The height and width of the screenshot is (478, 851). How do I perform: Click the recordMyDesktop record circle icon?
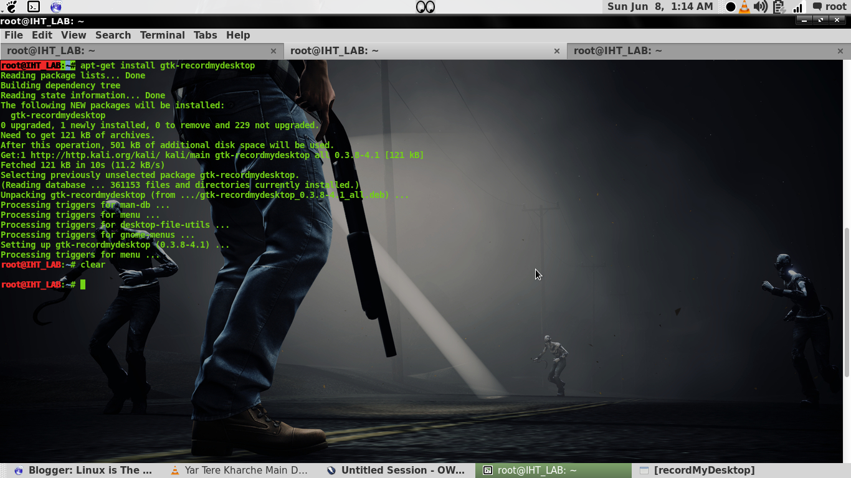click(x=731, y=7)
